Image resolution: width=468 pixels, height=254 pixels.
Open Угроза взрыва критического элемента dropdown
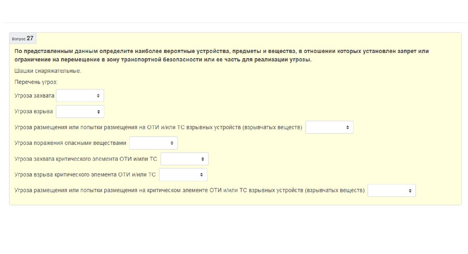[183, 175]
